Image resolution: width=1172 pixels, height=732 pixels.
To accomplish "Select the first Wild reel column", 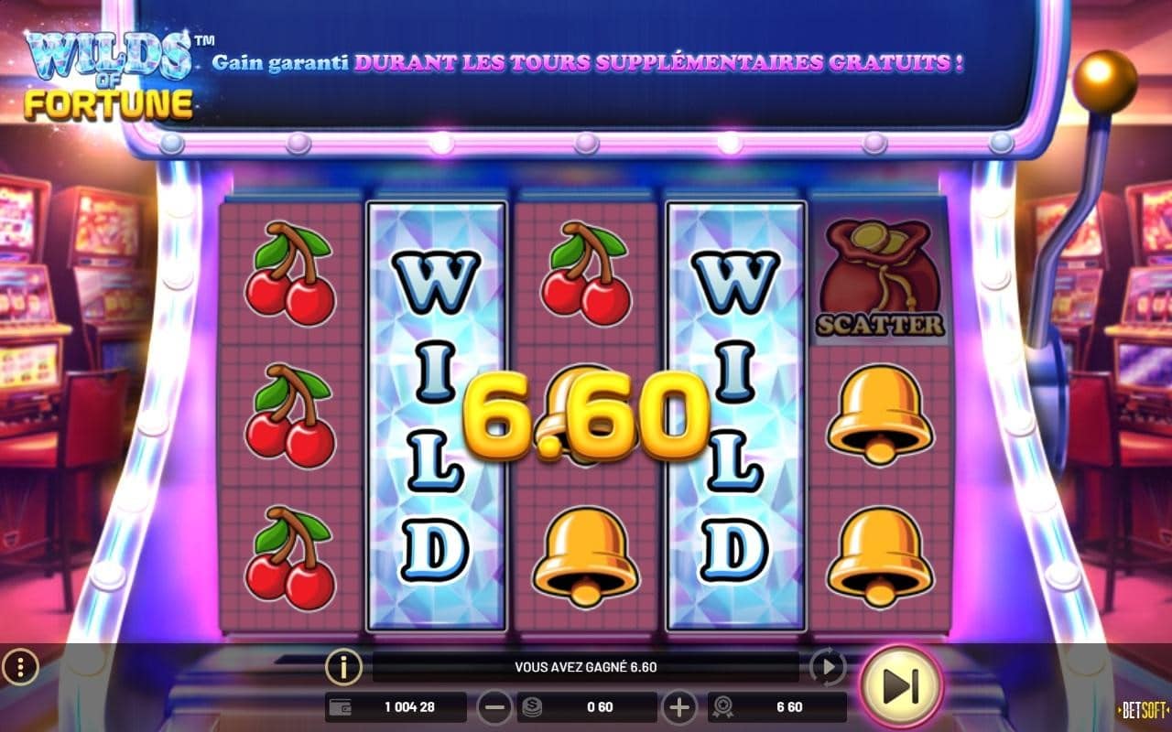I will [437, 416].
